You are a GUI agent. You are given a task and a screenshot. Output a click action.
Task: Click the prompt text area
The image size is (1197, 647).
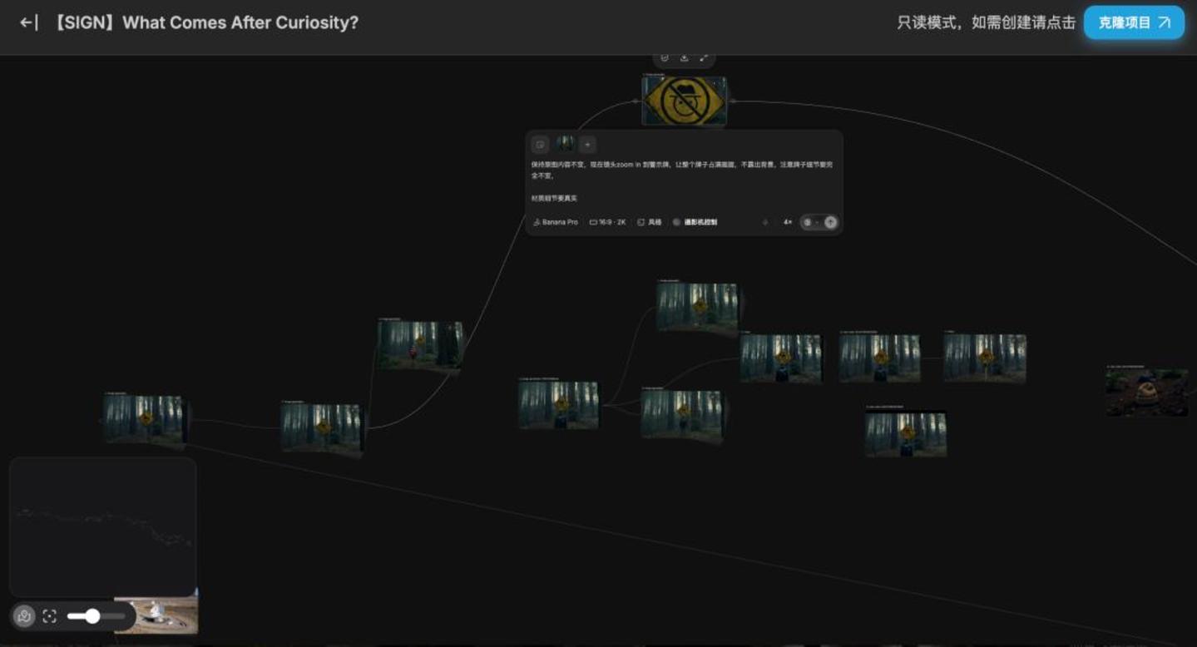683,181
